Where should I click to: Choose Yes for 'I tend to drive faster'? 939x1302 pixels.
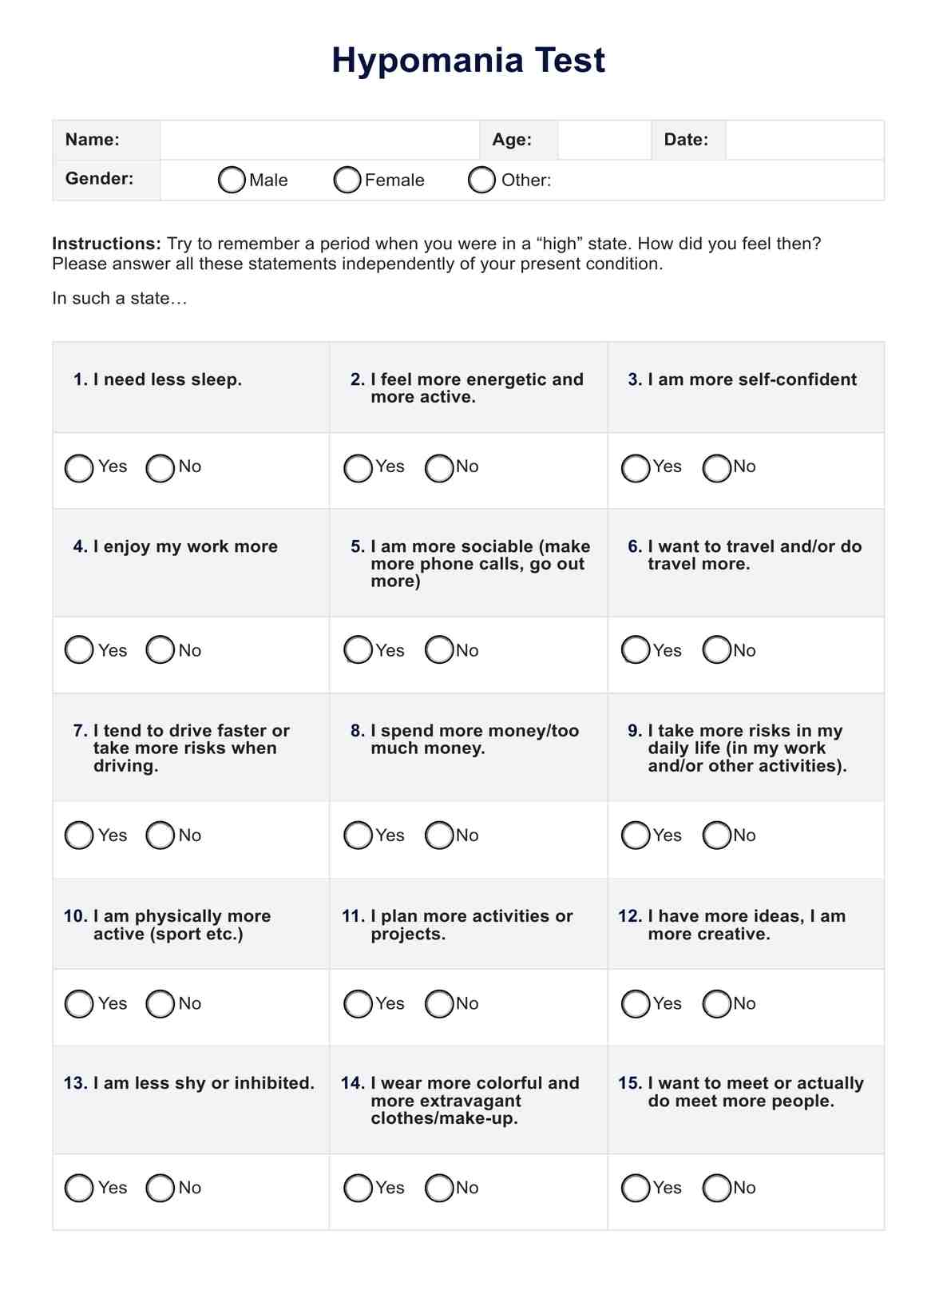coord(79,836)
